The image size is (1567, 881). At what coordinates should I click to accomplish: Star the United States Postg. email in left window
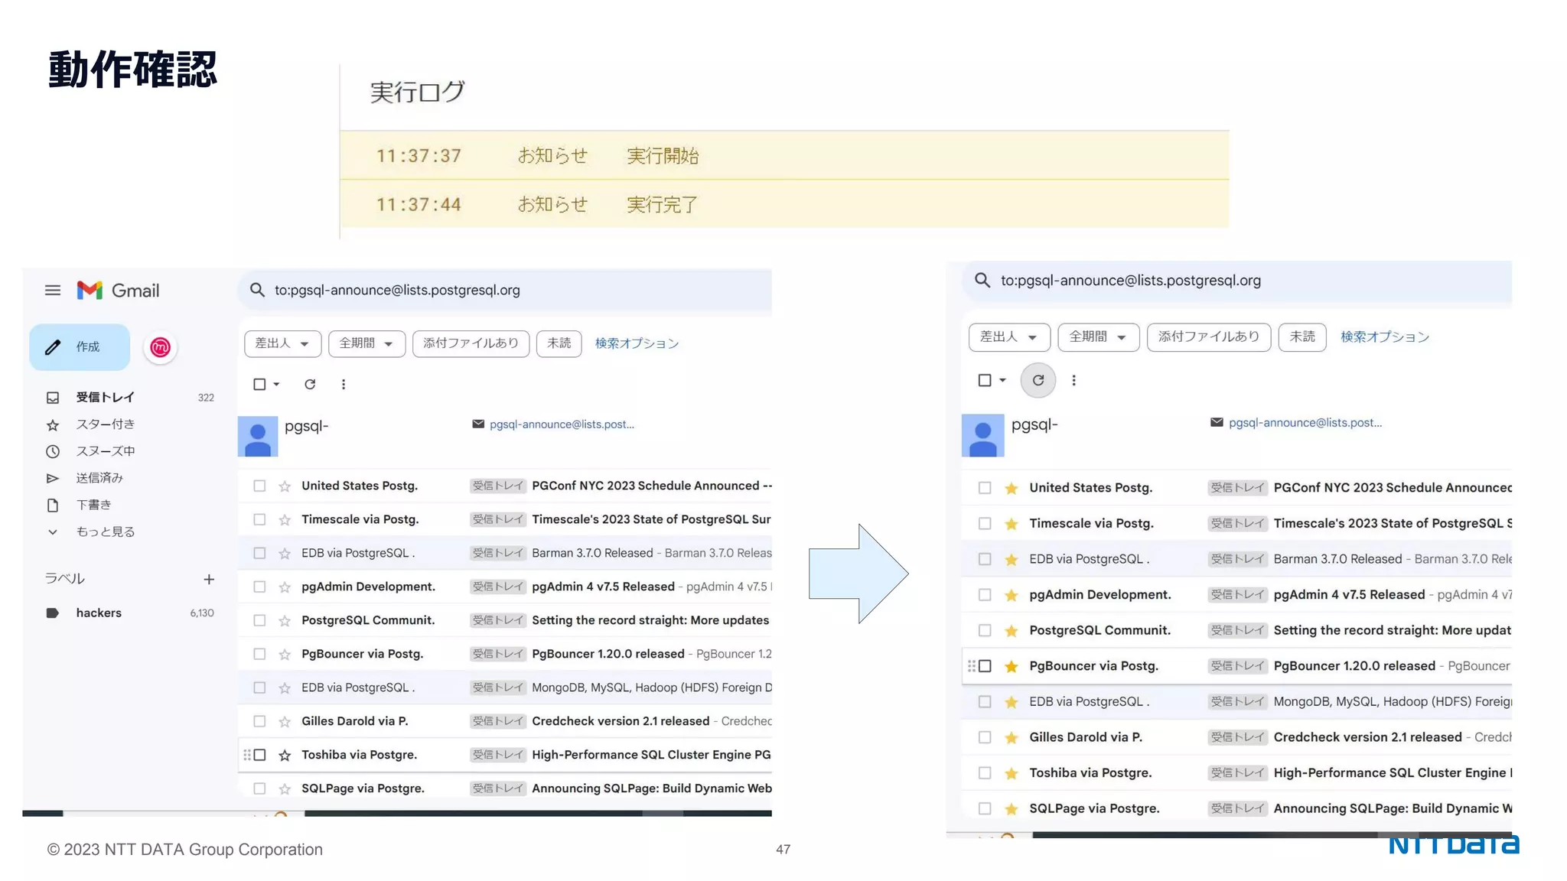[x=285, y=486]
